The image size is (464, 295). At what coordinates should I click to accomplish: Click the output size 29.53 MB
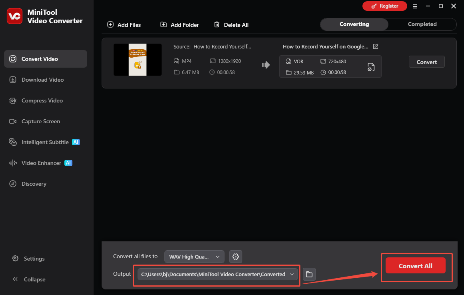tap(304, 72)
